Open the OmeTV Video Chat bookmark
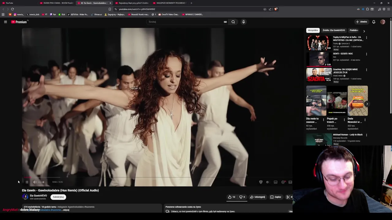Viewport: 392px width, 220px height. pos(168,14)
